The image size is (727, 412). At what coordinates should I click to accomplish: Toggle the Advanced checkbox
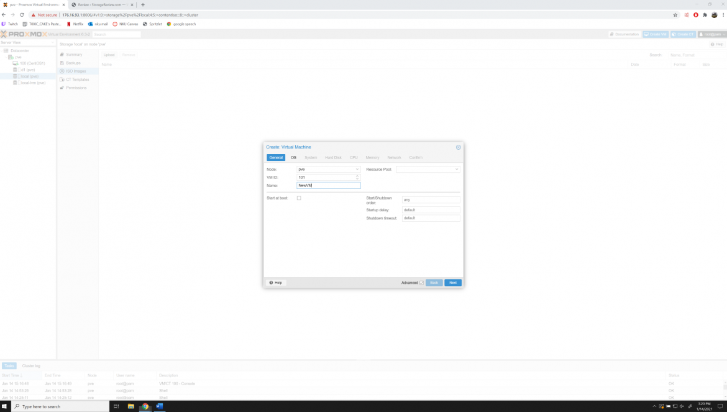[x=421, y=283]
